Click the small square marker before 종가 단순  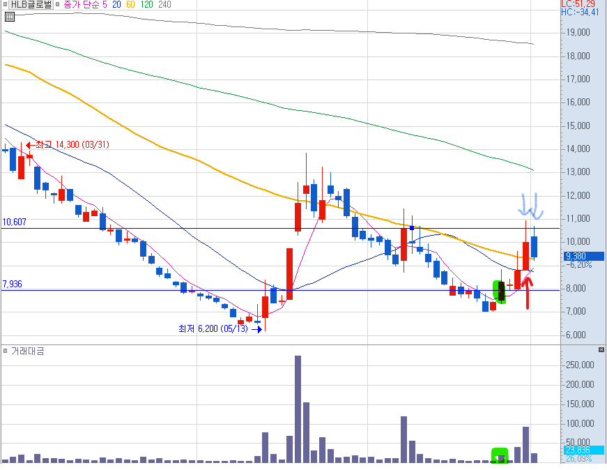[x=57, y=5]
